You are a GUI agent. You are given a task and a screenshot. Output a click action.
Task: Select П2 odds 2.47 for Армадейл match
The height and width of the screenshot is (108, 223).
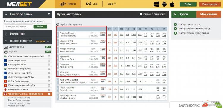(121, 58)
